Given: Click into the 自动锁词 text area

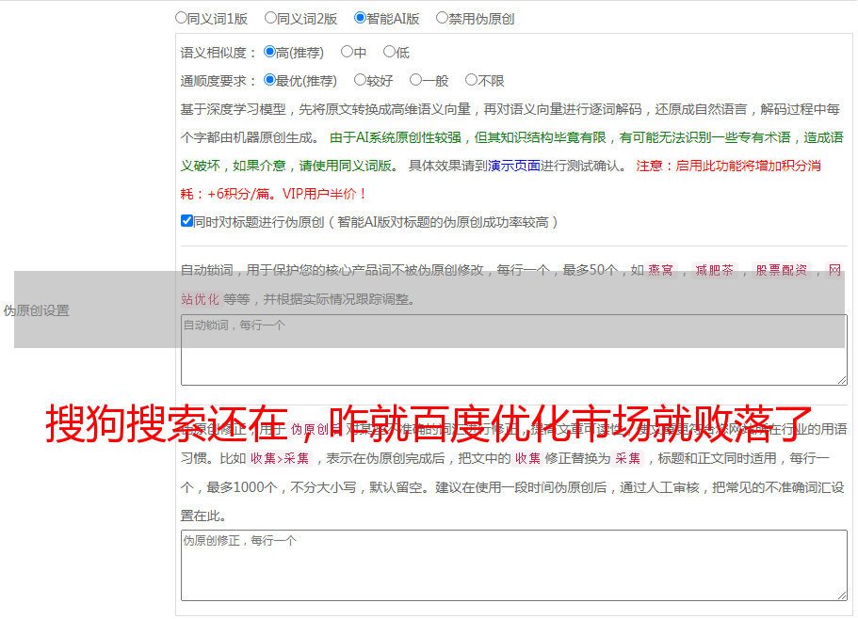Looking at the screenshot, I should tap(513, 350).
